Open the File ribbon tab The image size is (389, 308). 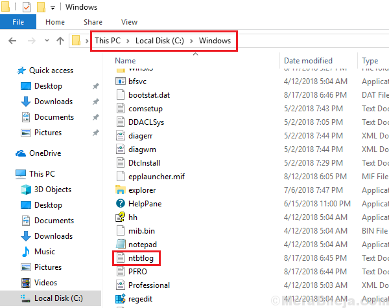click(18, 22)
